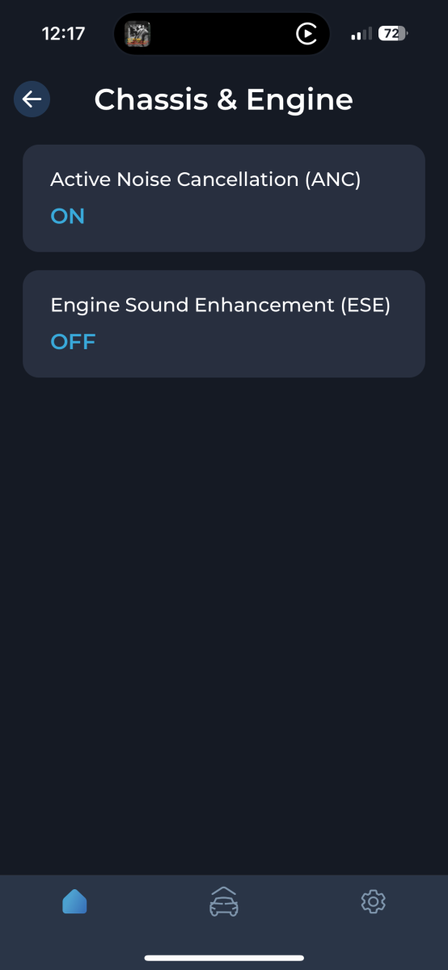Image resolution: width=448 pixels, height=970 pixels.
Task: Tap the Chassis & Engine page title
Action: (223, 99)
